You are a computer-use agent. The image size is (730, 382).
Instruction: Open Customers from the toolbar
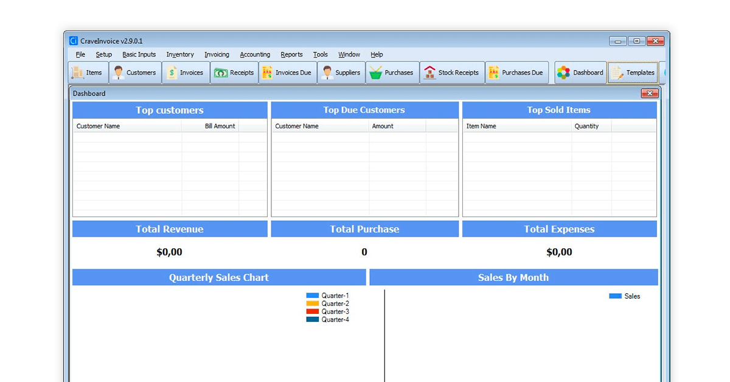pyautogui.click(x=136, y=72)
